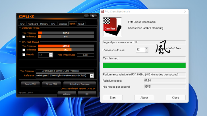Viewport: 207px width, 116px height.
Task: Click the Single Thread Reference 511 bar
Action: (x=66, y=37)
